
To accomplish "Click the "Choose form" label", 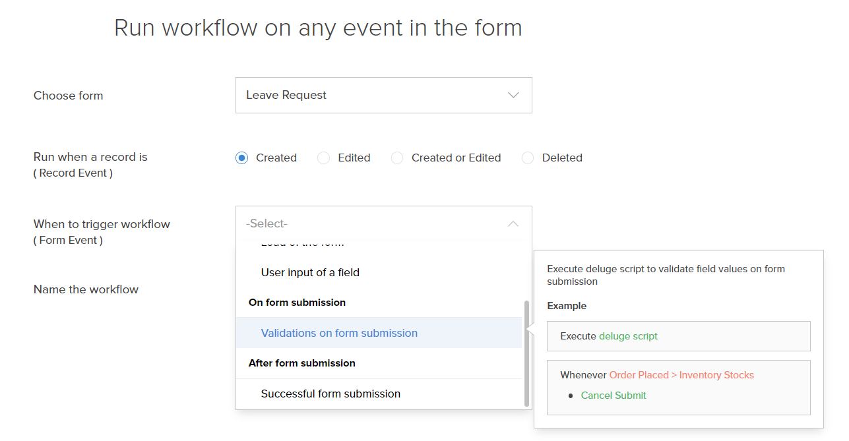I will point(68,96).
